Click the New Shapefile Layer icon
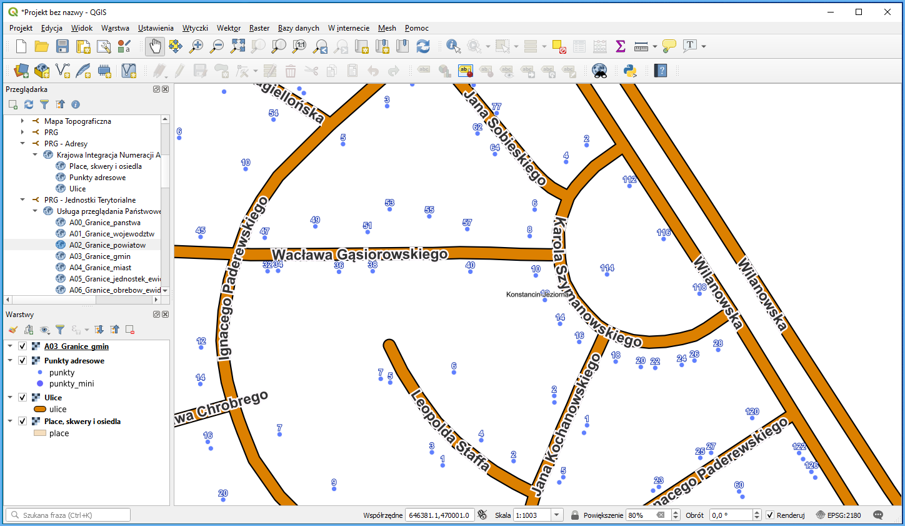The image size is (905, 526). coord(62,71)
